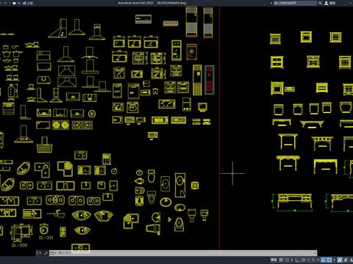Toggle ortho mode in the status bar
Viewport: 353px width, 264px height.
[x=297, y=260]
